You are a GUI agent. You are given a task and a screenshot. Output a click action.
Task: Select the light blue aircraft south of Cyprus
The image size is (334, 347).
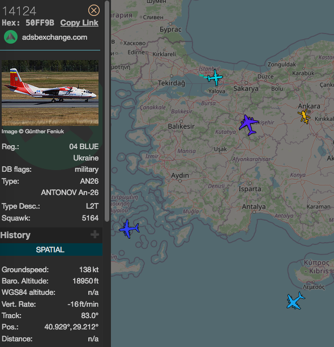(296, 301)
